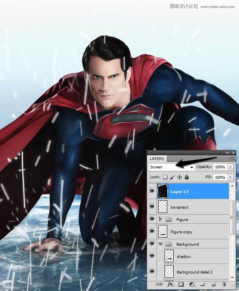The height and width of the screenshot is (291, 239).
Task: Open the Screen blend mode dropdown
Action: point(172,167)
